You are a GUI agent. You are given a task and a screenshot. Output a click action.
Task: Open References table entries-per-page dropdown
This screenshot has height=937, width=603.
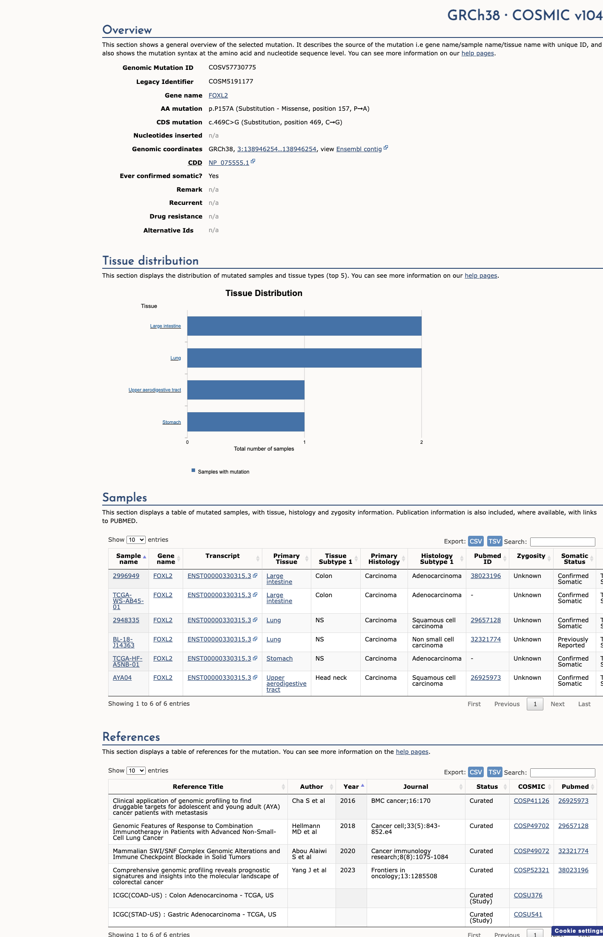point(136,770)
